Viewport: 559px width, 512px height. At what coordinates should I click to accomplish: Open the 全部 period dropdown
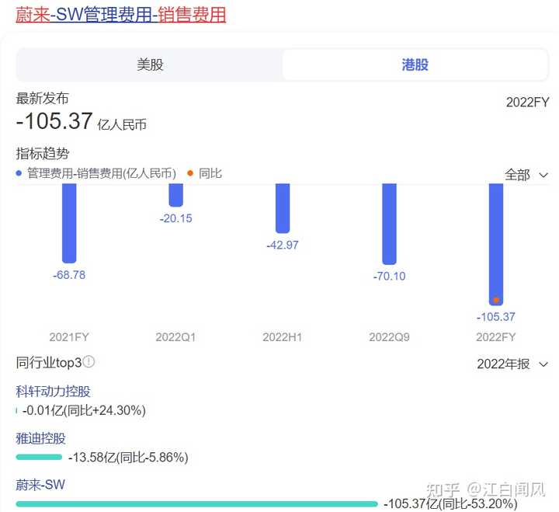pyautogui.click(x=526, y=175)
